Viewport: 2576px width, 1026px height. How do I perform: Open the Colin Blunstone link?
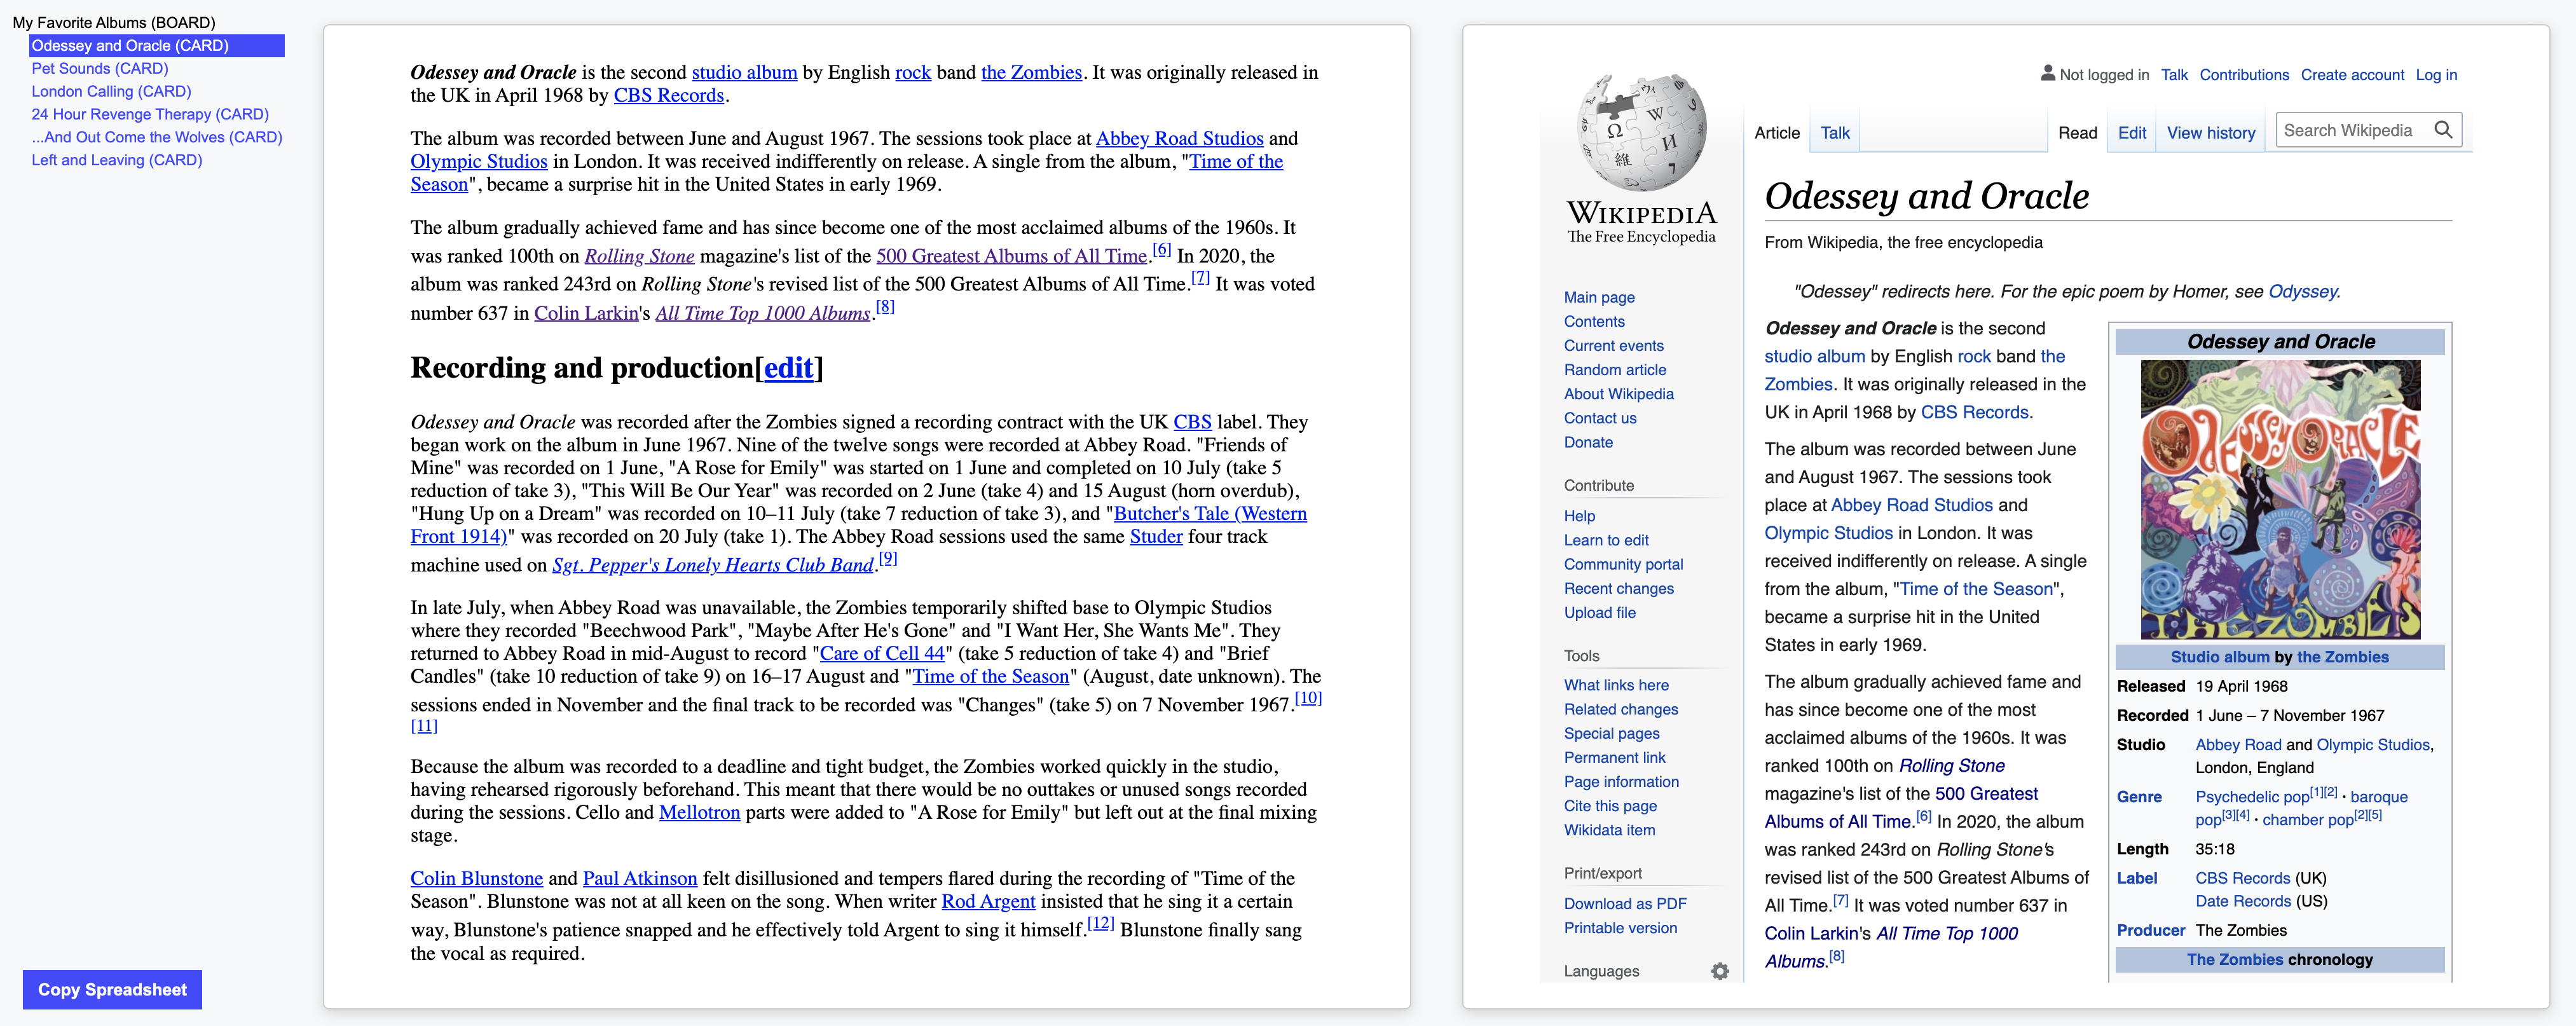476,878
